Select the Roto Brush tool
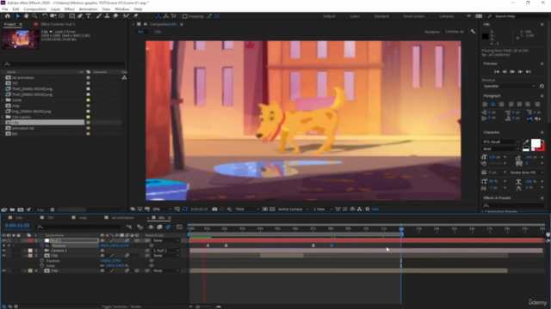 (126, 16)
